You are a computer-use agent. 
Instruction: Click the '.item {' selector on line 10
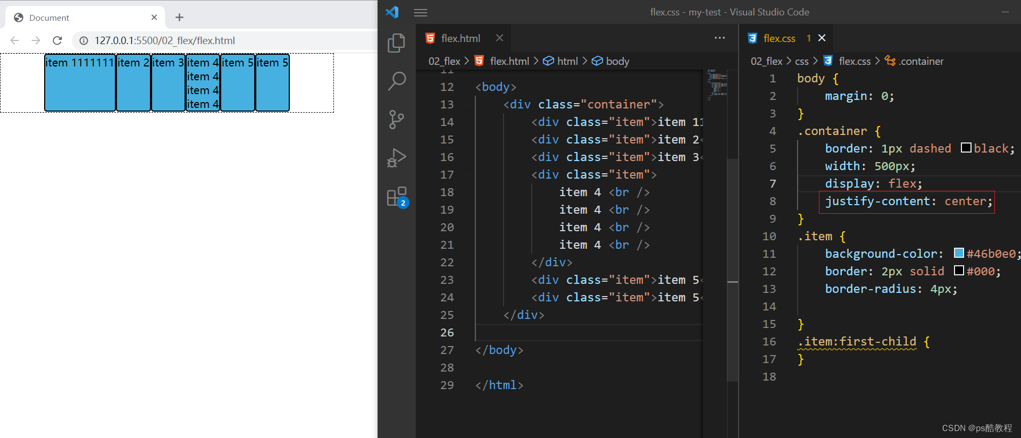(x=822, y=237)
